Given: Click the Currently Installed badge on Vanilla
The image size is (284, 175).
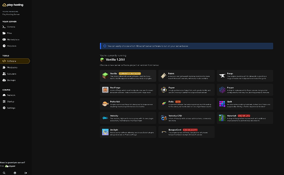Looking at the screenshot, I should [x=130, y=74].
